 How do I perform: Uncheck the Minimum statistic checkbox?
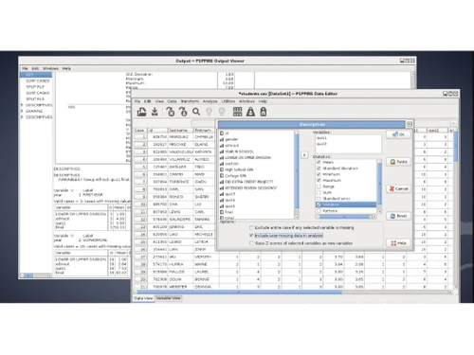[x=319, y=174]
